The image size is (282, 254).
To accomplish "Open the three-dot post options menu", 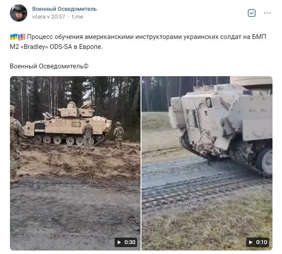I will click(267, 13).
